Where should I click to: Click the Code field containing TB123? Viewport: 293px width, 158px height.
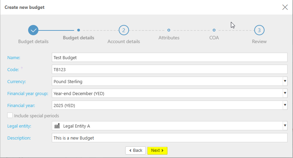[169, 69]
